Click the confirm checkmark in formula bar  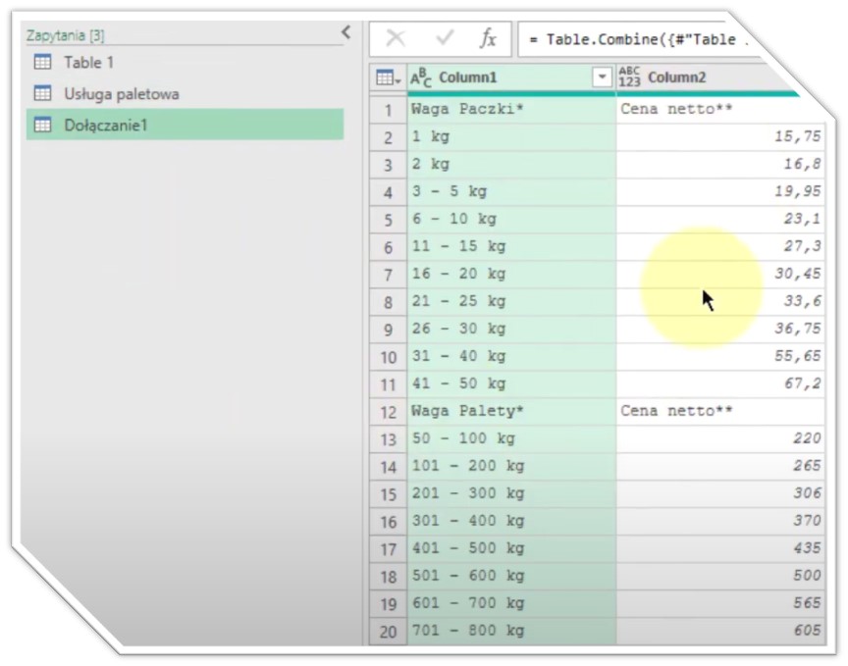445,39
